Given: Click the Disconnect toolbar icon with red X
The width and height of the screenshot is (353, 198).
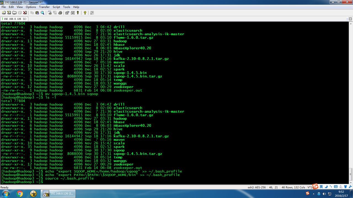Looking at the screenshot, I should click(x=25, y=13).
